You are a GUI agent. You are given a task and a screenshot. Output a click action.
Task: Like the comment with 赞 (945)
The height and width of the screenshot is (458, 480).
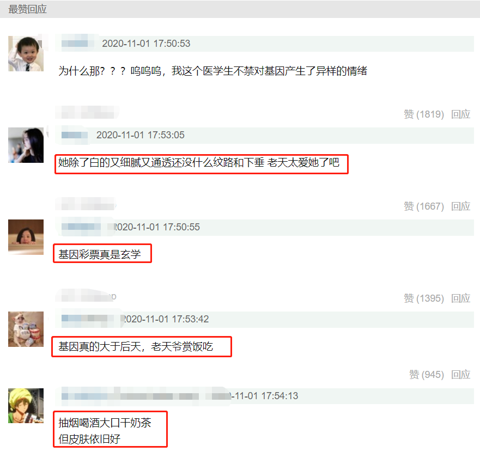[x=427, y=375]
